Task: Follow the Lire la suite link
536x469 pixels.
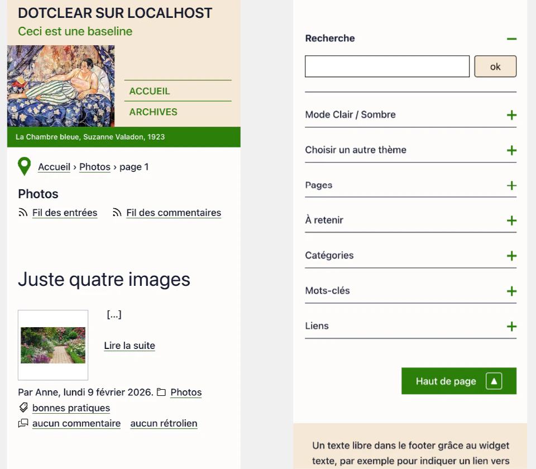Action: pyautogui.click(x=130, y=346)
